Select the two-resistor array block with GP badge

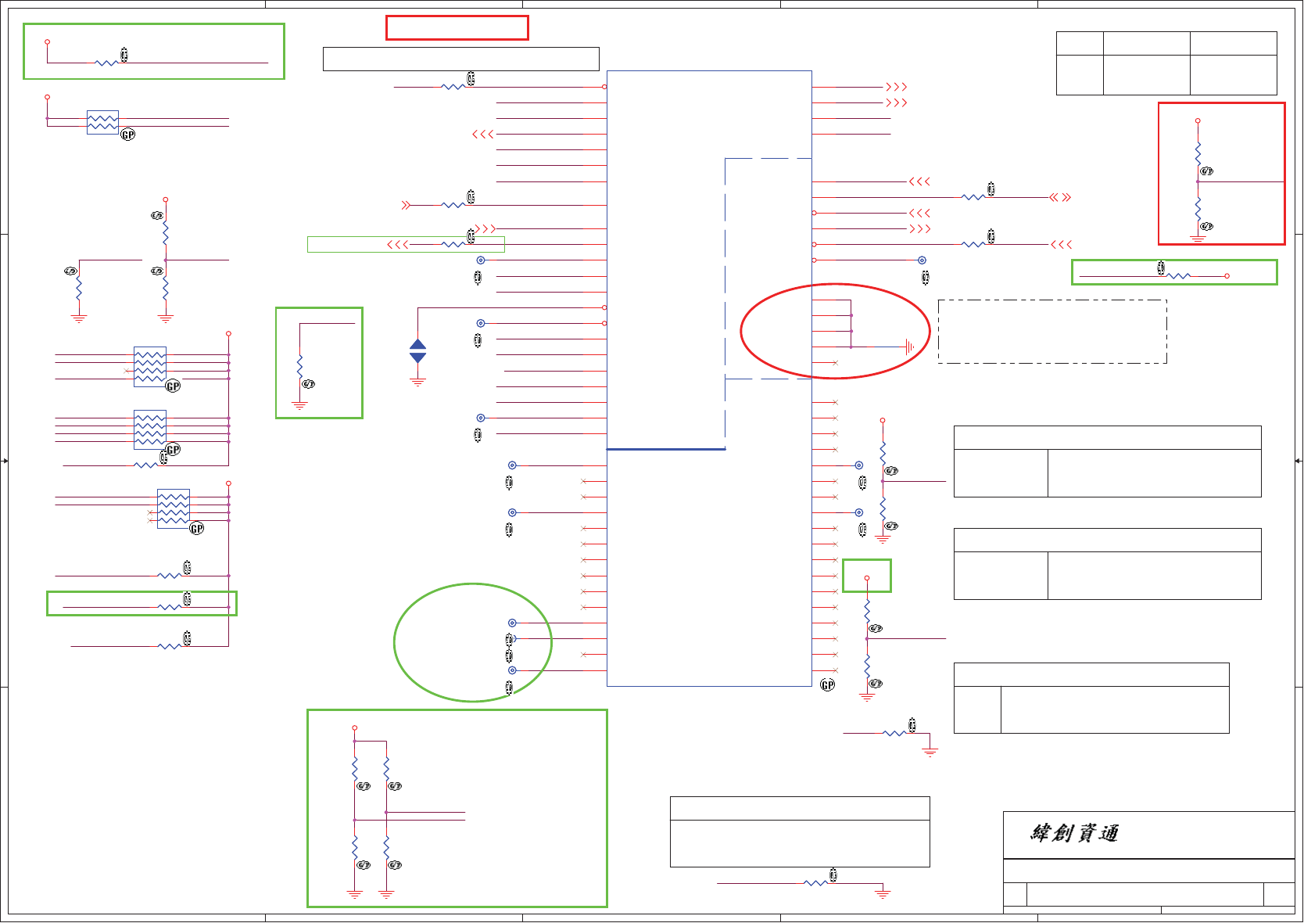pos(102,122)
